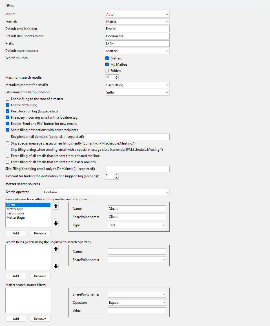Check Skip special message classes when filing silently

coord(8,143)
